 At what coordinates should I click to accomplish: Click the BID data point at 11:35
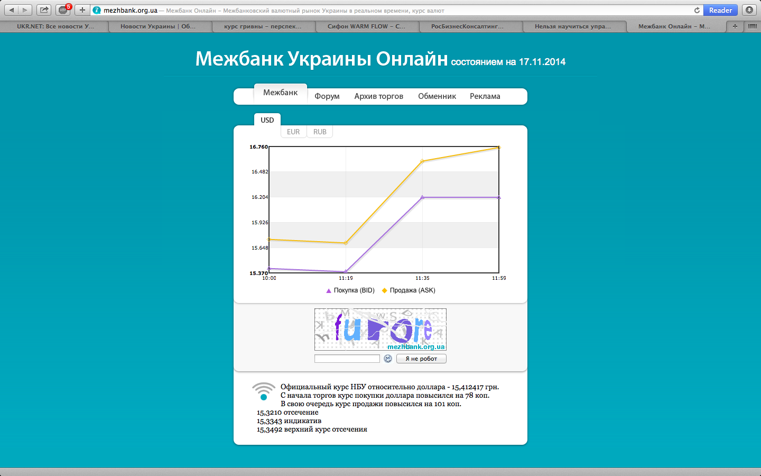click(422, 197)
